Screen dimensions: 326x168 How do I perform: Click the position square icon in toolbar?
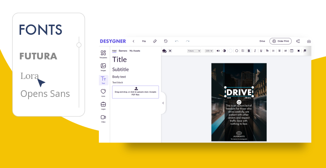(x=299, y=51)
